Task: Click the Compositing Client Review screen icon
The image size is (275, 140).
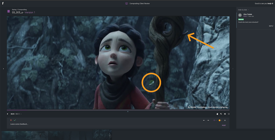Action: click(x=127, y=4)
